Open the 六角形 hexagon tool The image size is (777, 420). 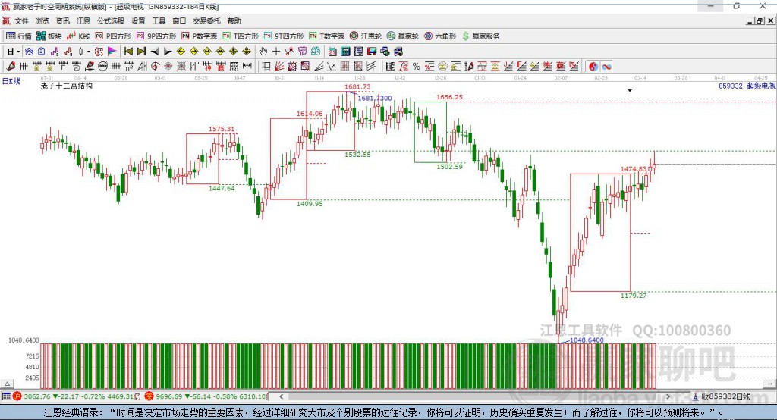(440, 36)
